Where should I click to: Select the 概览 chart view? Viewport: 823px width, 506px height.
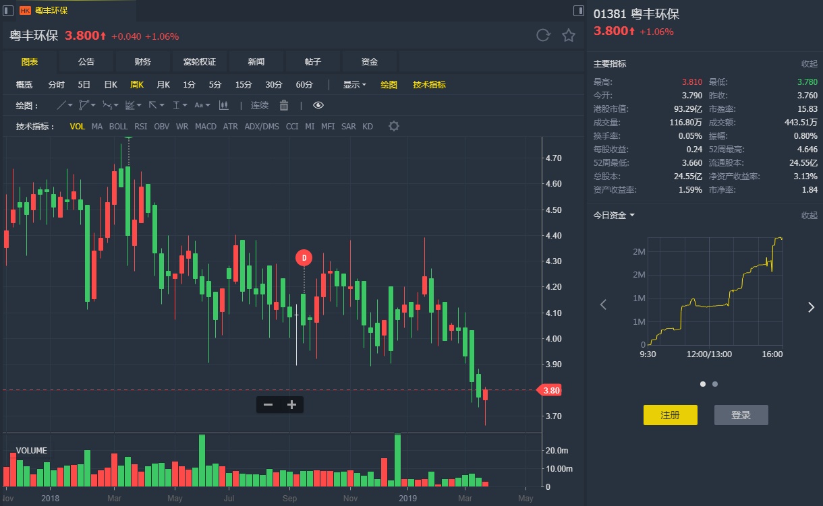pos(24,85)
